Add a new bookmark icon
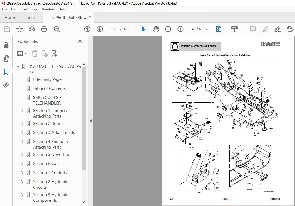The width and height of the screenshot is (295, 206). click(x=44, y=54)
